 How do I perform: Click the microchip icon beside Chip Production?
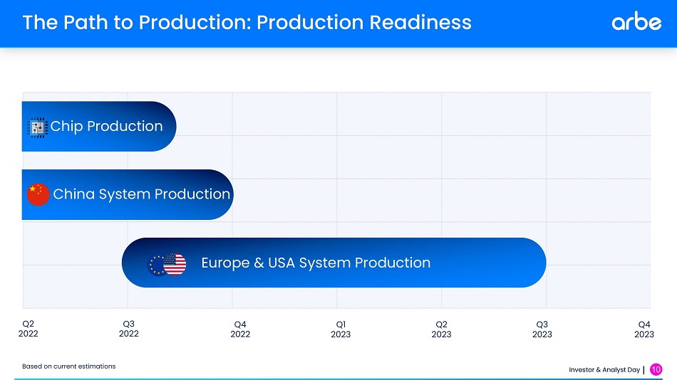[37, 127]
